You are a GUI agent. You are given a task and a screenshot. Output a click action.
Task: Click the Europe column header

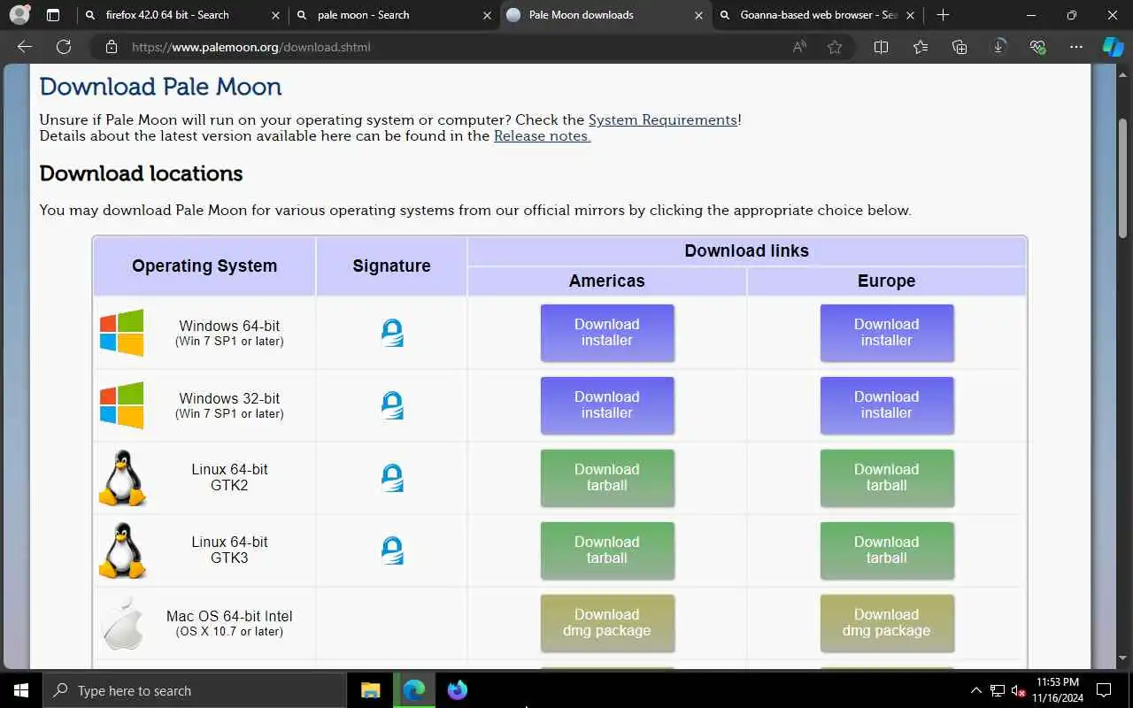pos(887,281)
